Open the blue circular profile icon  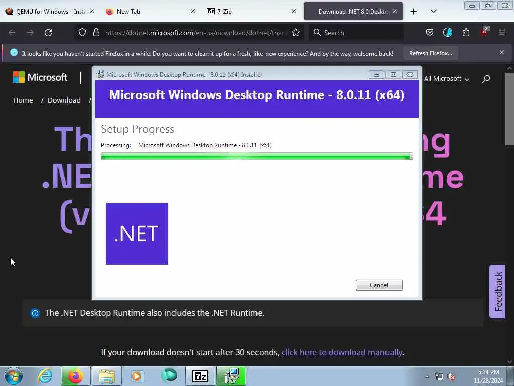pyautogui.click(x=447, y=33)
